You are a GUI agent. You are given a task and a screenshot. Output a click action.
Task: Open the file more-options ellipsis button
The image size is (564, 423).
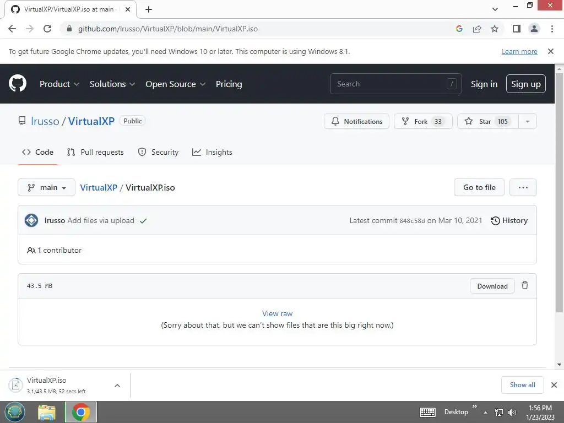coord(523,187)
